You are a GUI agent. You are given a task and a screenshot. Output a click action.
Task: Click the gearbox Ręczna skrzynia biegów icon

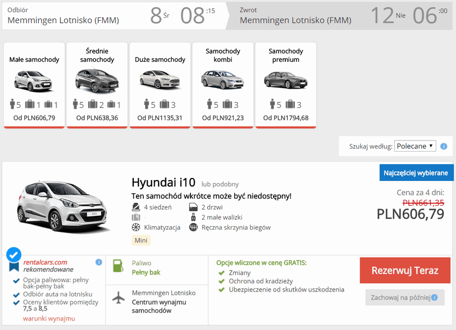(194, 227)
